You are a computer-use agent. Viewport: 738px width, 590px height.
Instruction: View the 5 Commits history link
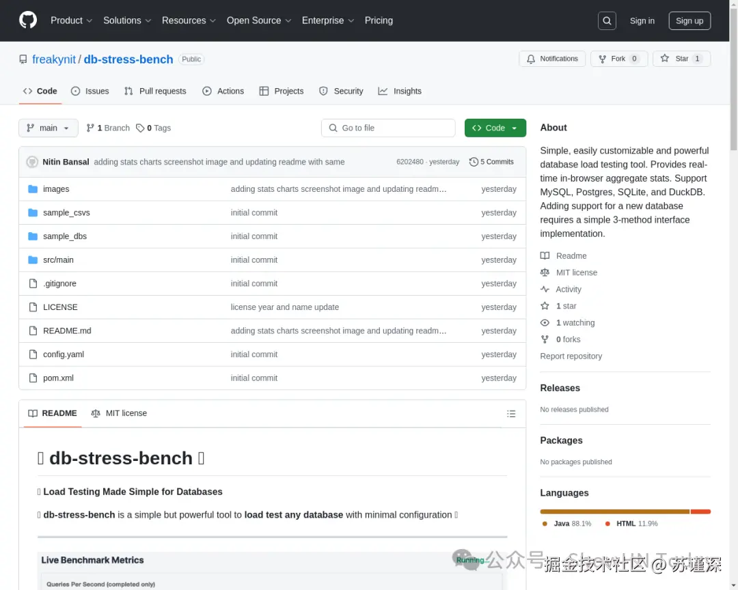point(491,162)
